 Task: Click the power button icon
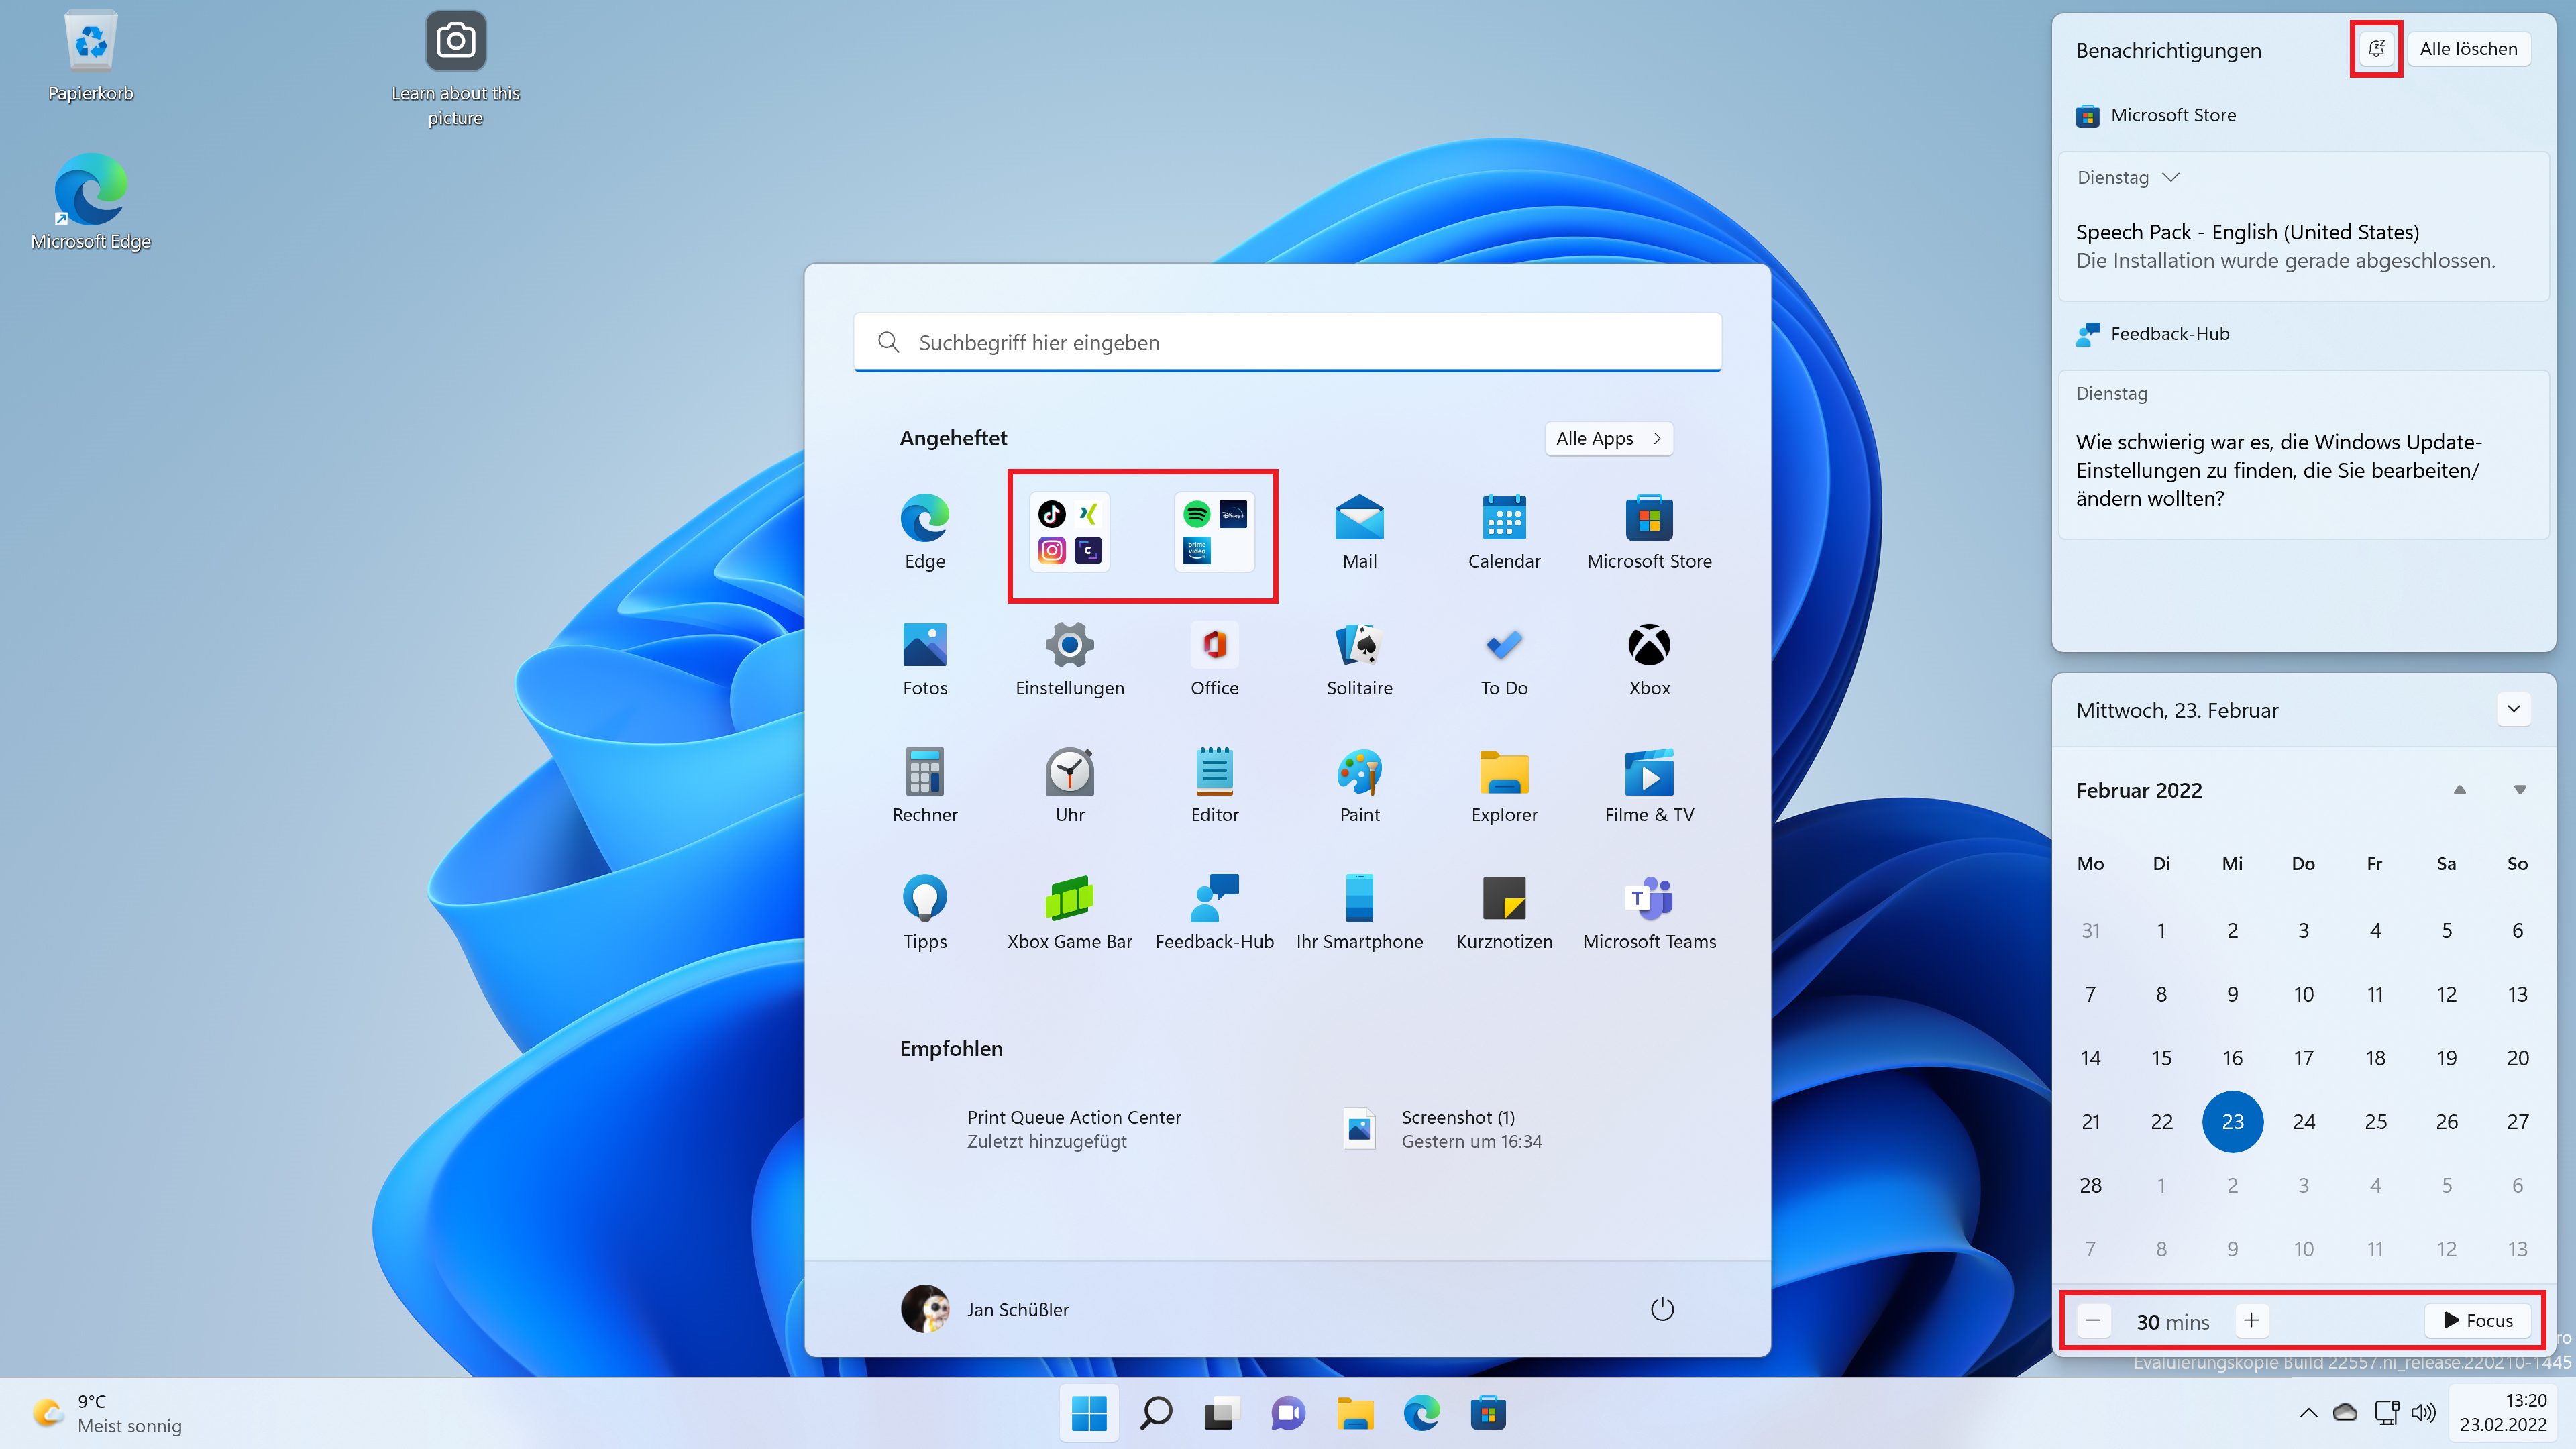(x=1661, y=1309)
